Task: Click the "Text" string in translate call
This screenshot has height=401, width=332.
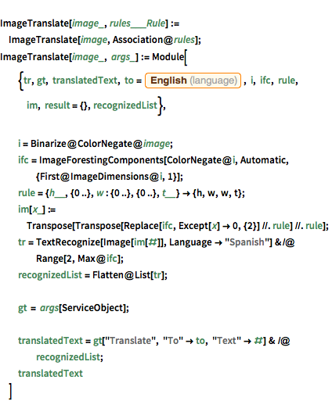Action: 226,341
